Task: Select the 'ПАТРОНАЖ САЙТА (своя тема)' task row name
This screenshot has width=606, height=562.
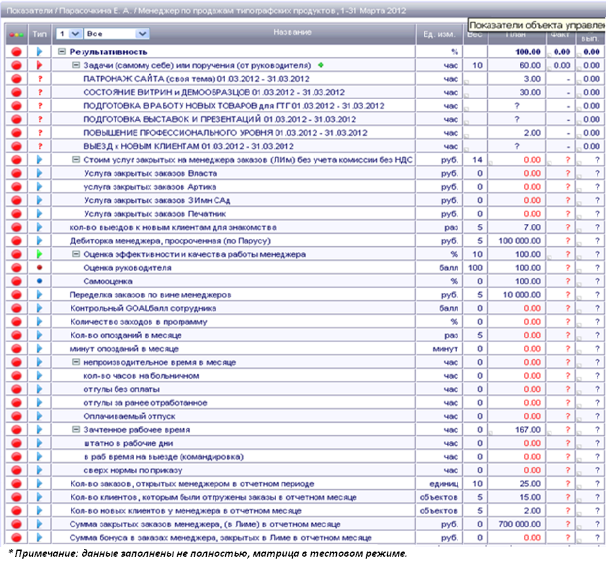Action: [x=196, y=79]
